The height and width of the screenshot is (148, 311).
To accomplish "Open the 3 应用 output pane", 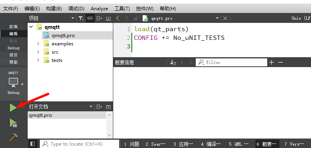I will pyautogui.click(x=183, y=144).
